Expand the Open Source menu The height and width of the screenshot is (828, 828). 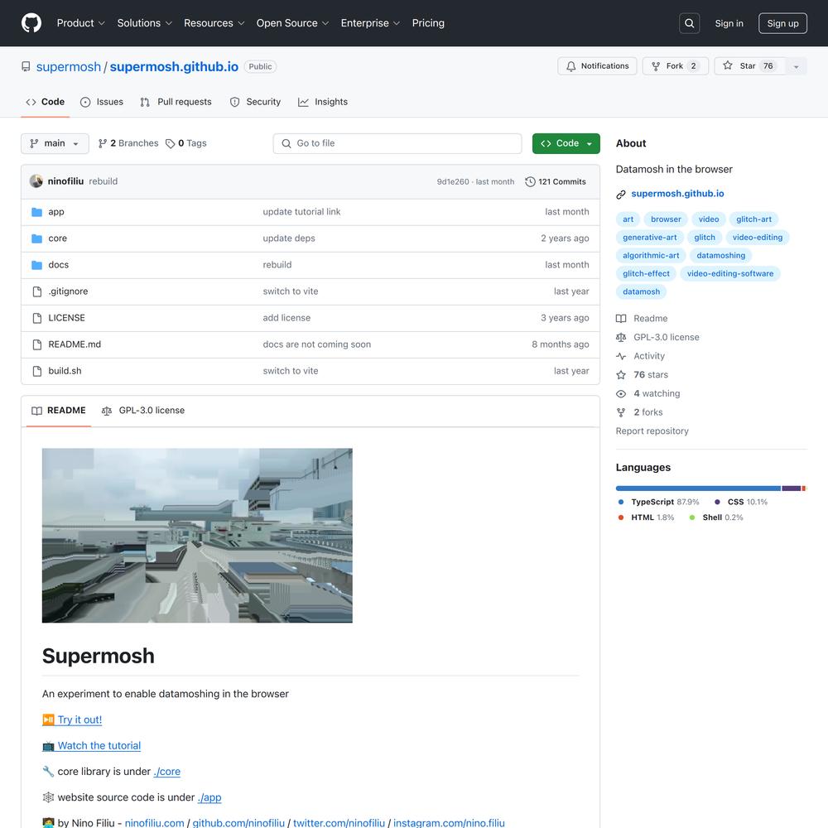click(x=292, y=23)
